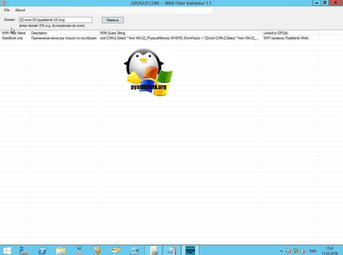Viewport: 343px width, 255px height.
Task: Open File Explorer from the taskbar
Action: click(61, 250)
